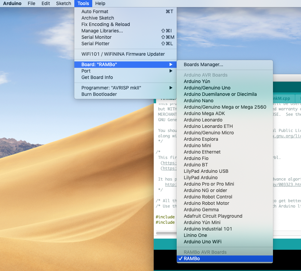Select the Arduino Leonardo board

[225, 120]
